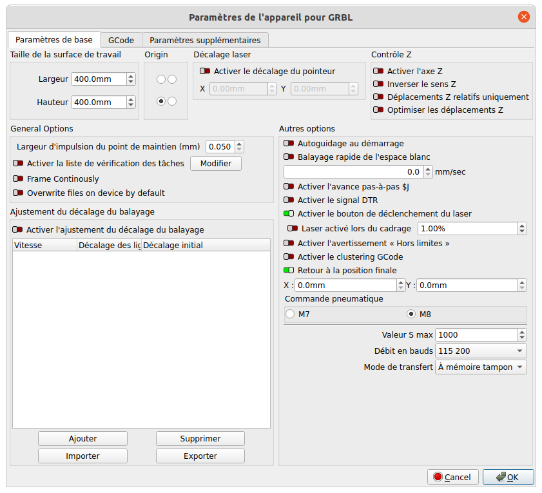The width and height of the screenshot is (542, 493).
Task: Adjust the final position Y stepper
Action: pos(522,285)
